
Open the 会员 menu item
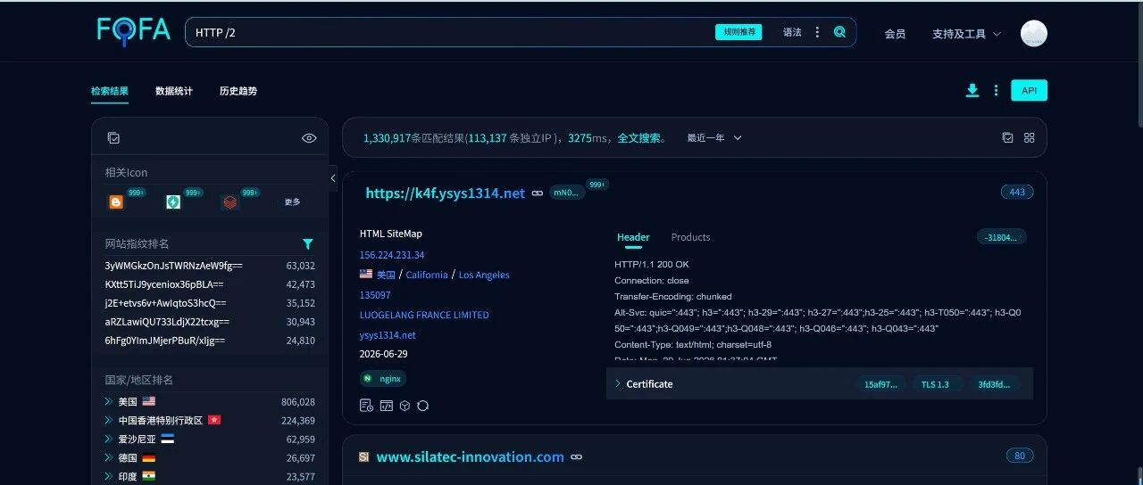(895, 34)
